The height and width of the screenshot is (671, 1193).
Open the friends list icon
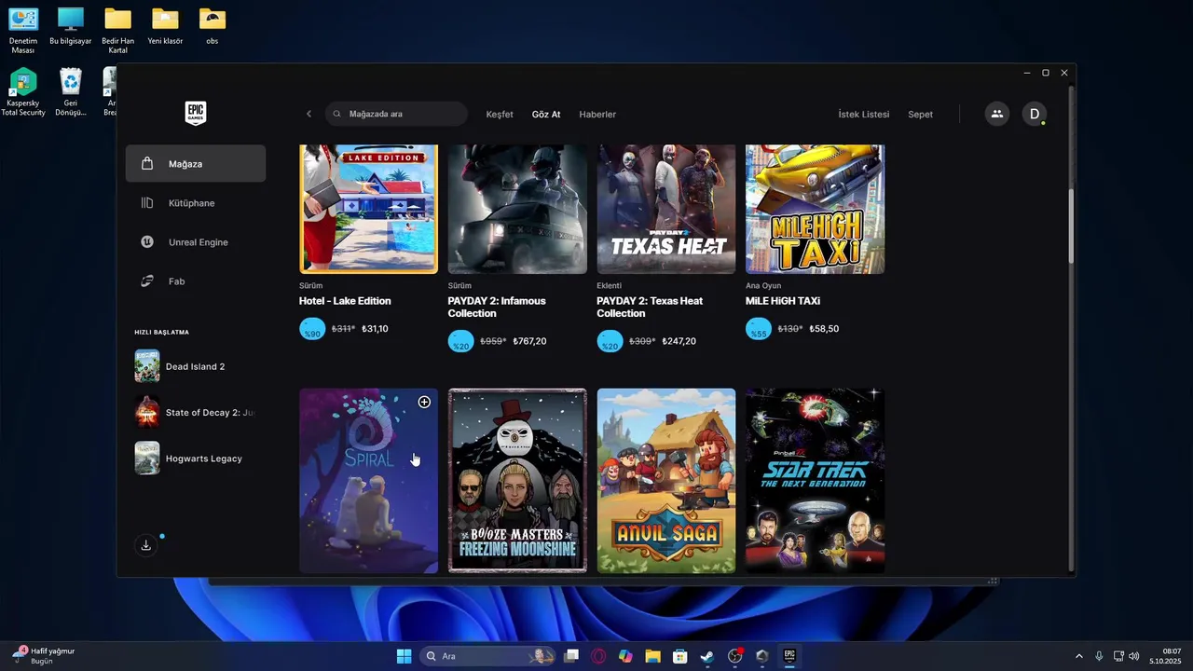point(996,114)
